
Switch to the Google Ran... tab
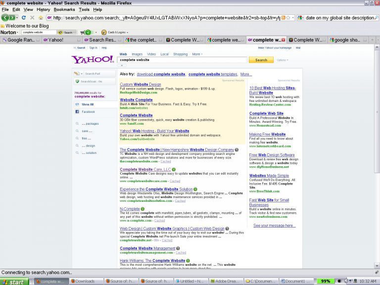[x=21, y=40]
